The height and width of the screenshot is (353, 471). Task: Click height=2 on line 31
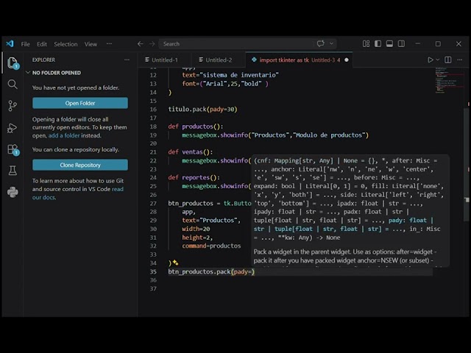click(197, 237)
